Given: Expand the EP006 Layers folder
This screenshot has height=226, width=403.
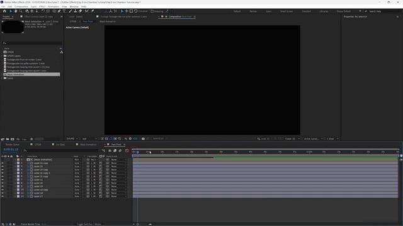Looking at the screenshot, I should point(2,56).
